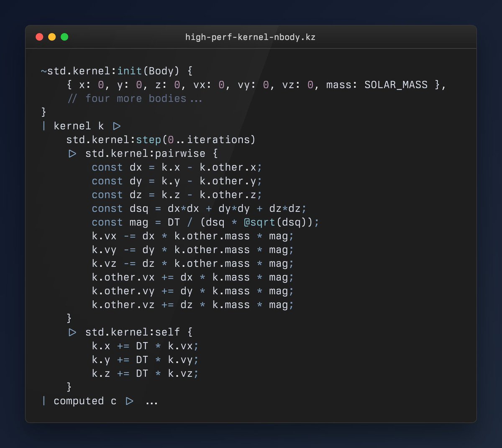Click the yellow minimize window button
The width and height of the screenshot is (502, 448).
tap(52, 37)
